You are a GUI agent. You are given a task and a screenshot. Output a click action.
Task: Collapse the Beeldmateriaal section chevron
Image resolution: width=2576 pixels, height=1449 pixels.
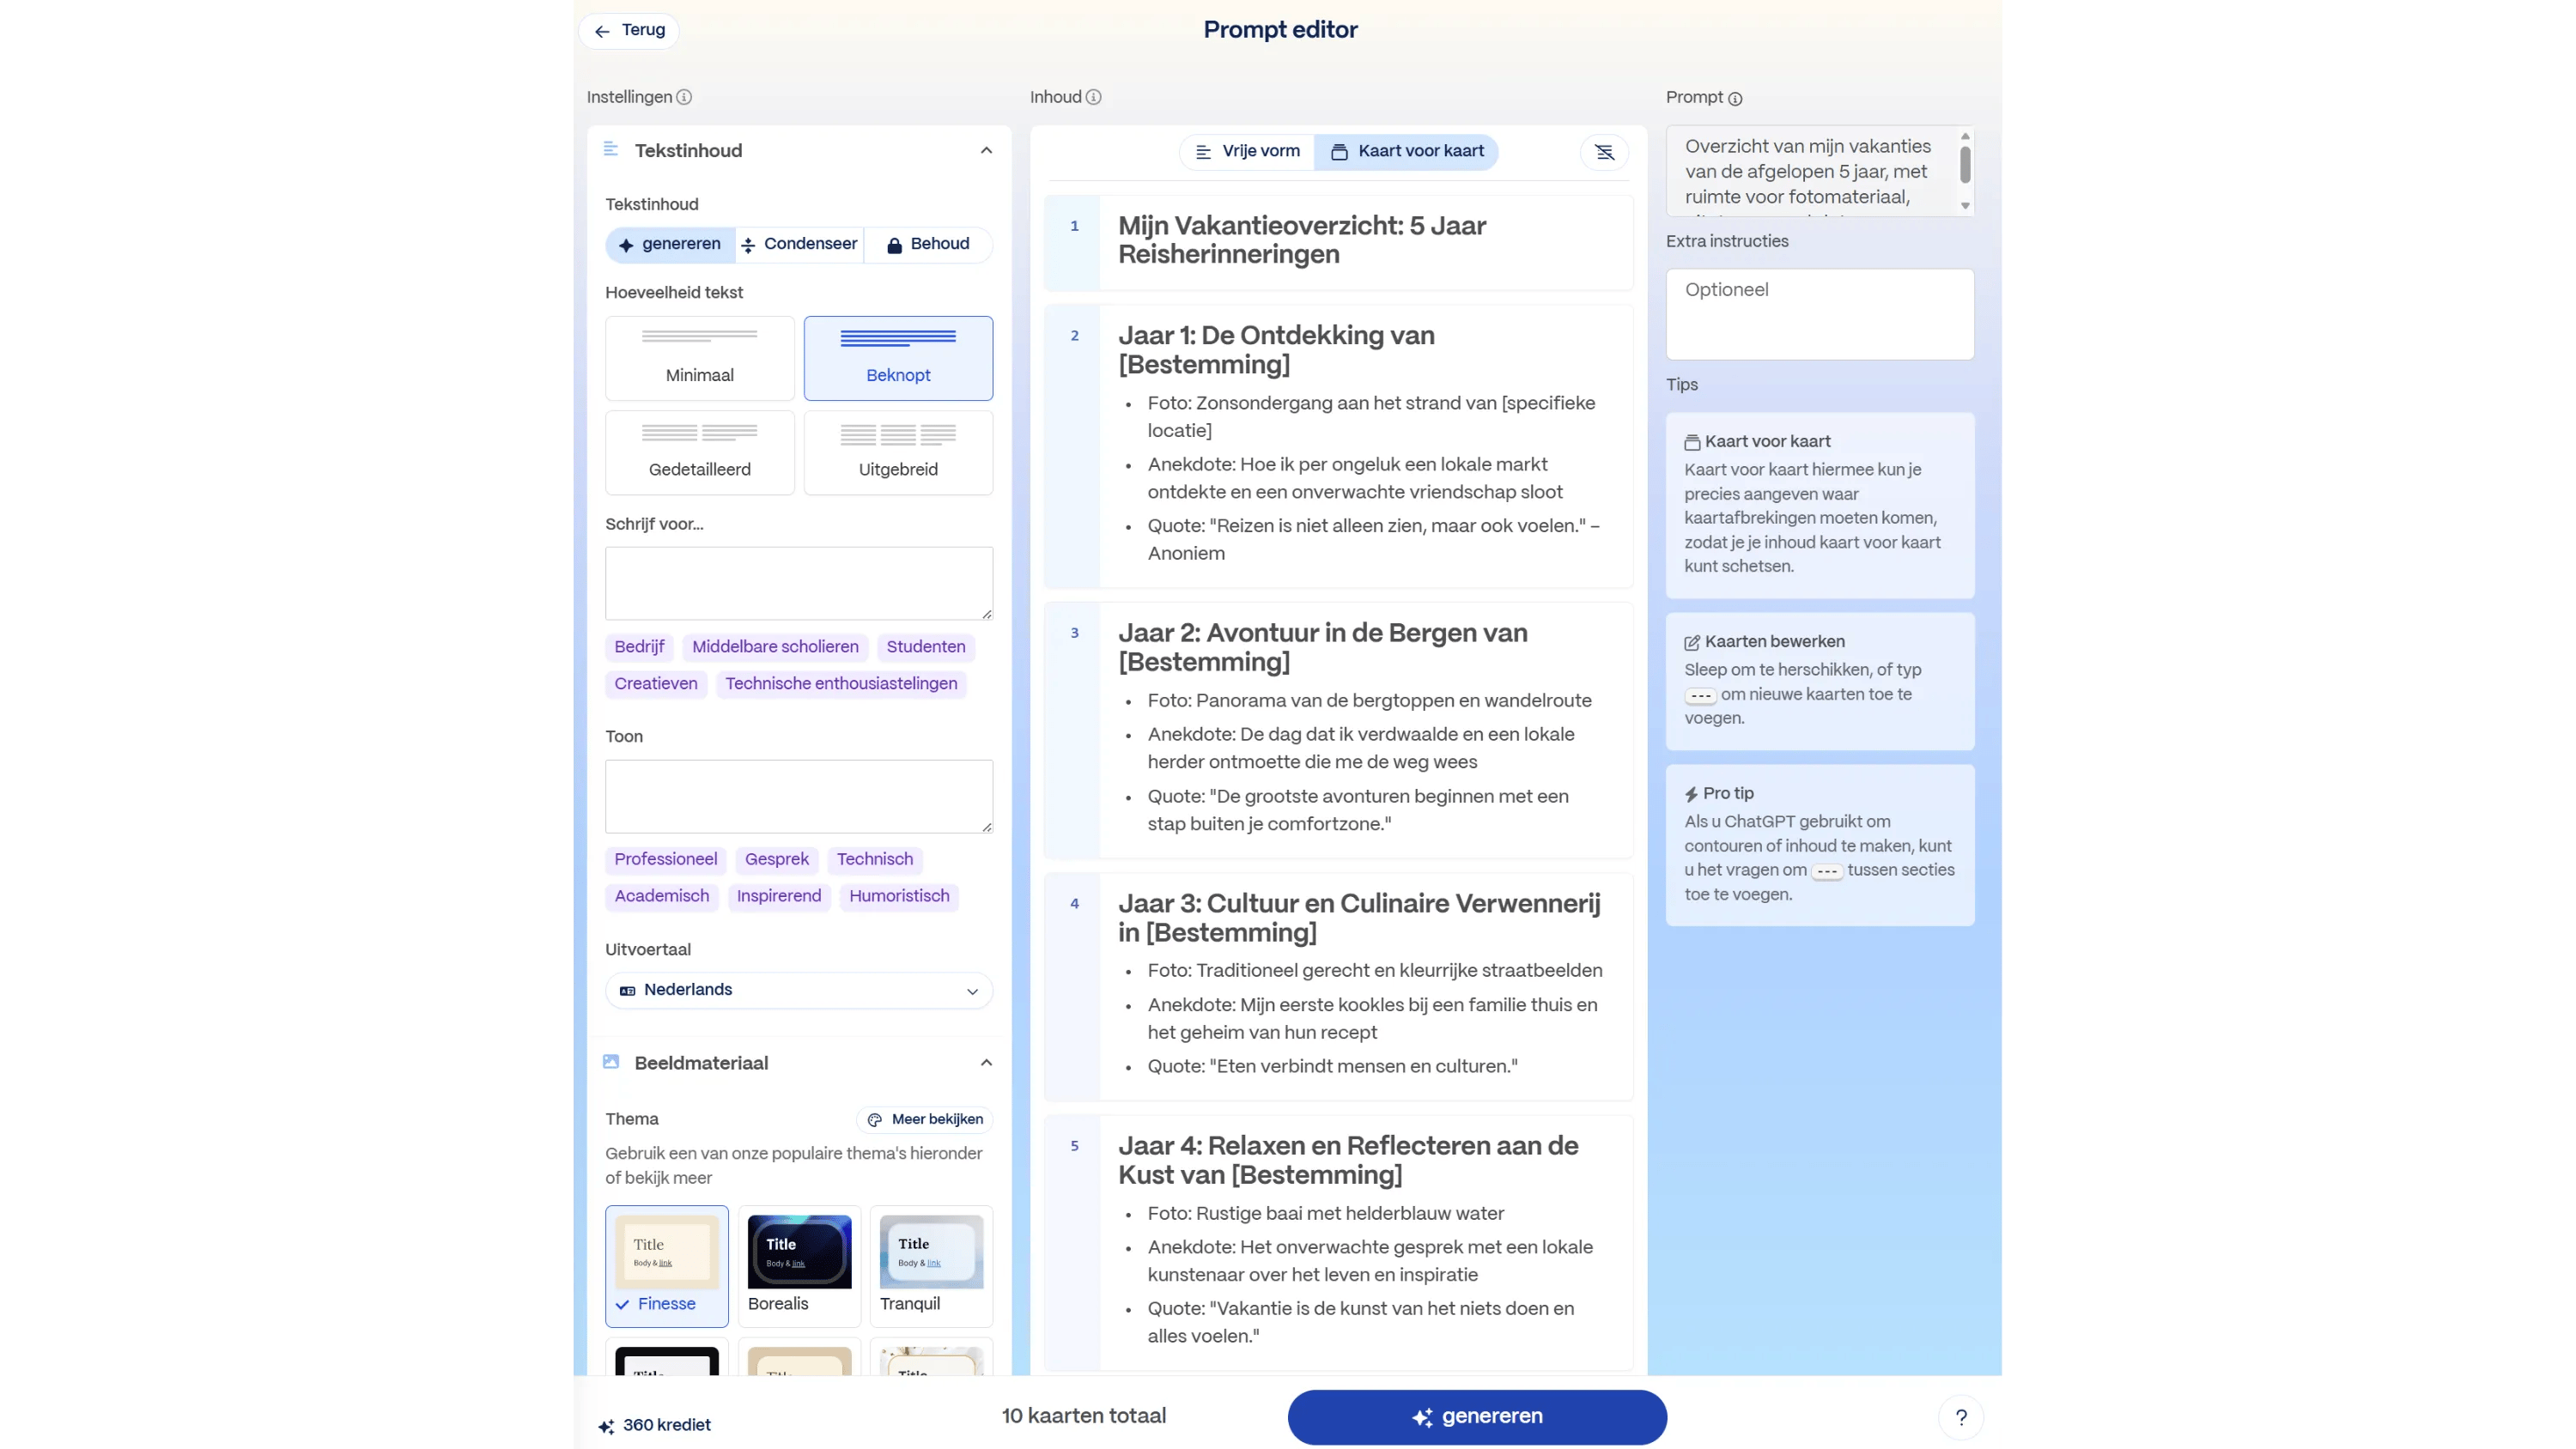(986, 1062)
